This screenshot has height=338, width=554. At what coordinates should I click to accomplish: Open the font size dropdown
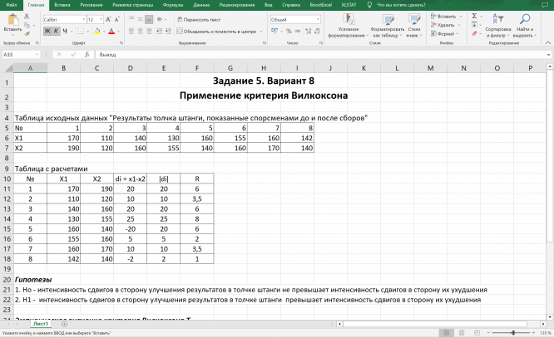coord(100,19)
